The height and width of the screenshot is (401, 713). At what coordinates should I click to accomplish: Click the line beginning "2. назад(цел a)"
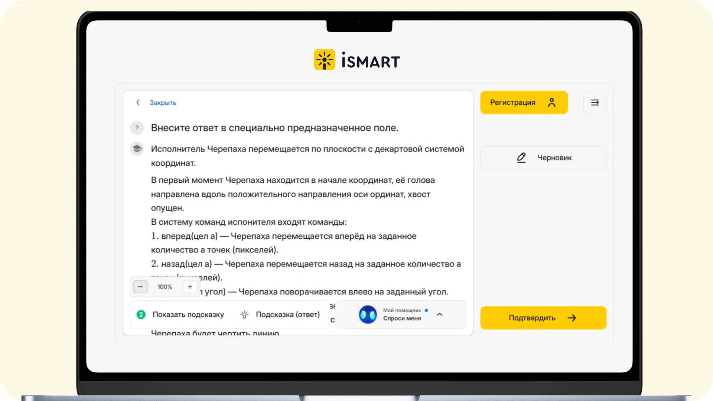tap(306, 264)
